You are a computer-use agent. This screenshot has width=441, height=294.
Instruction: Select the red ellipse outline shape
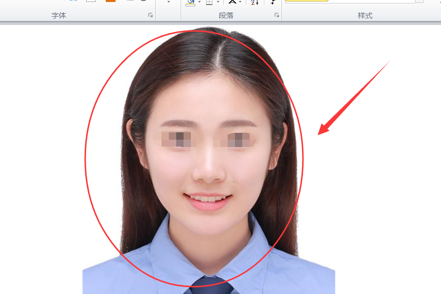point(194,159)
